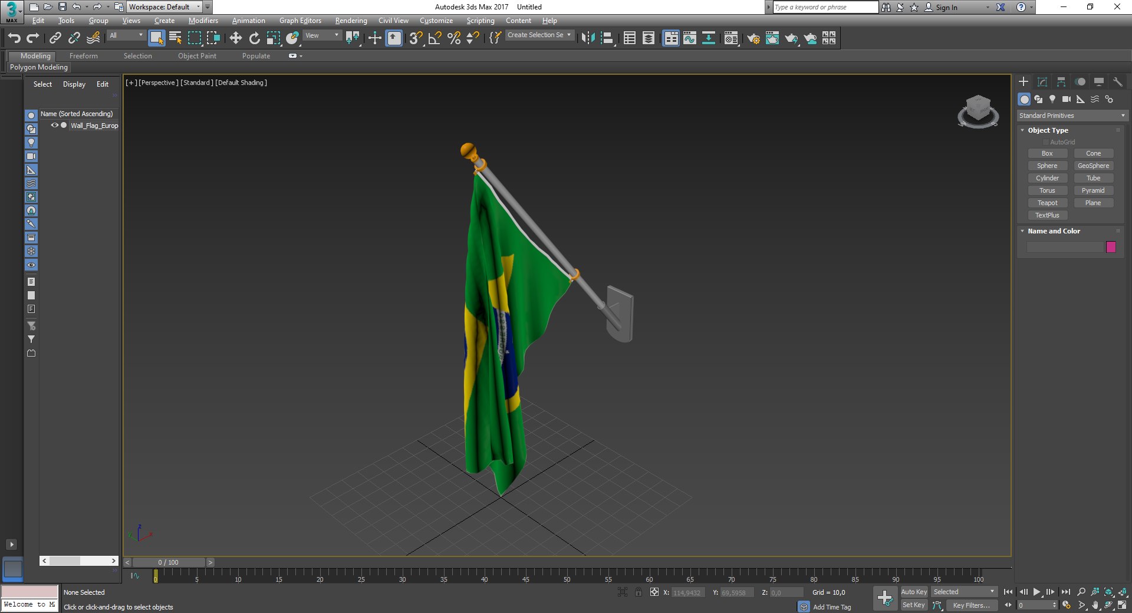Image resolution: width=1132 pixels, height=613 pixels.
Task: Open the Material Editor icon
Action: coord(731,38)
